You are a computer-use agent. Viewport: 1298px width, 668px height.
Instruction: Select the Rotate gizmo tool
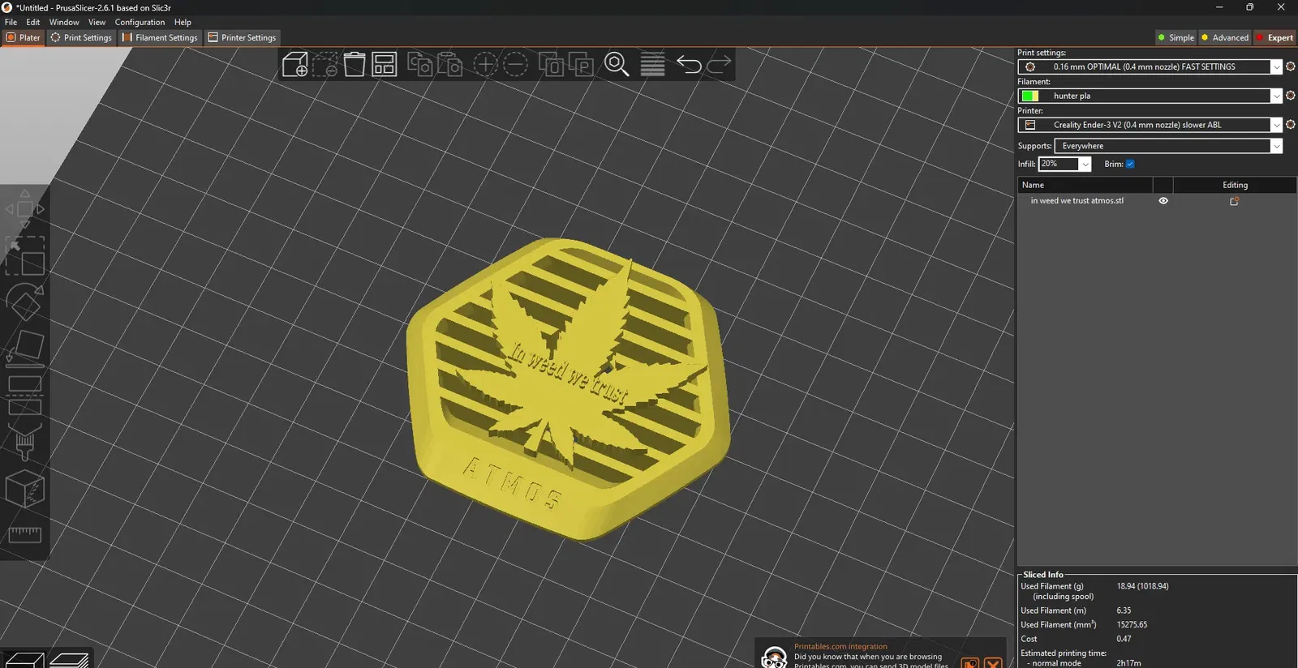(24, 302)
